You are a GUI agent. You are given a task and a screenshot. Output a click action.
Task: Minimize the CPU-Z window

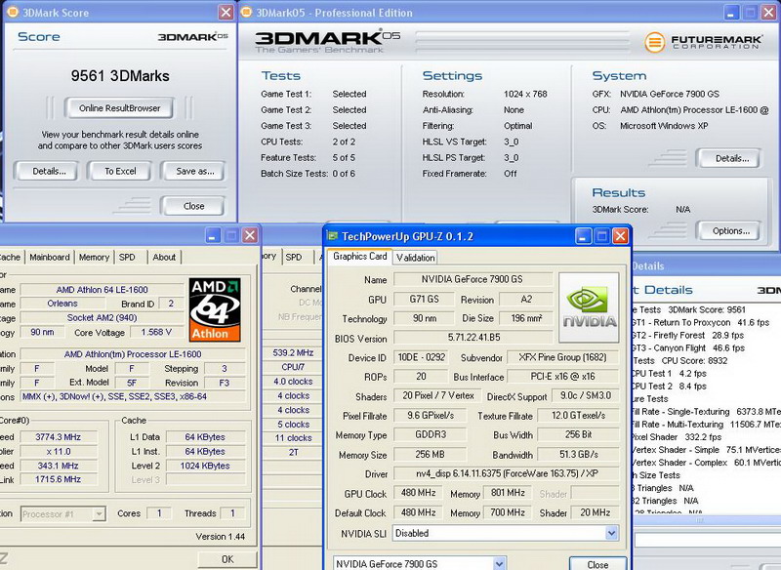coord(213,235)
